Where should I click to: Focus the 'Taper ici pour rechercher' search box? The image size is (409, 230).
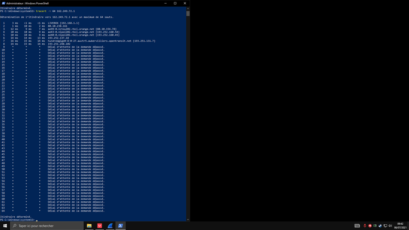point(47,226)
